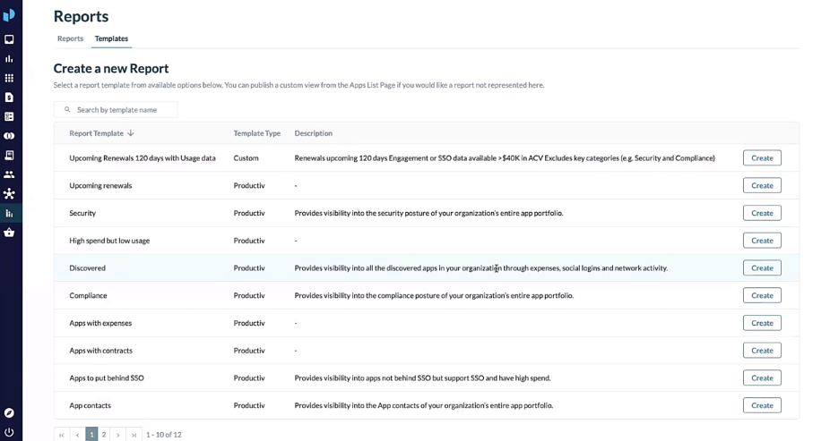830x441 pixels.
Task: Jump to last page in pagination
Action: (x=134, y=435)
